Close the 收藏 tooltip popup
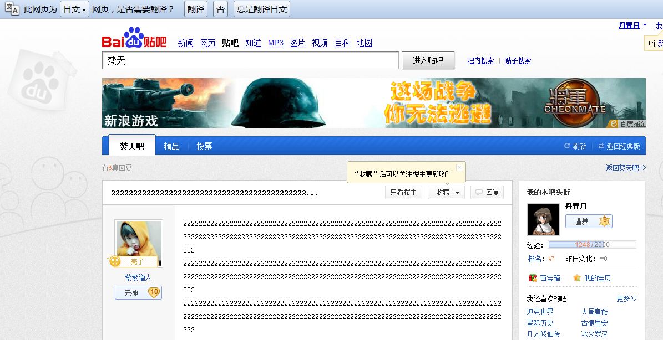The image size is (663, 340). pos(459,167)
